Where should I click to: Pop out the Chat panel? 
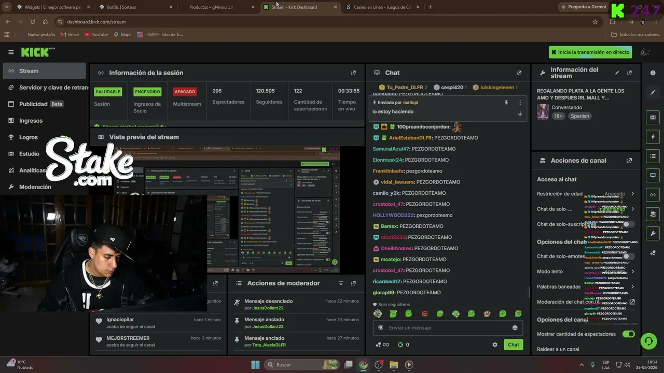(519, 73)
